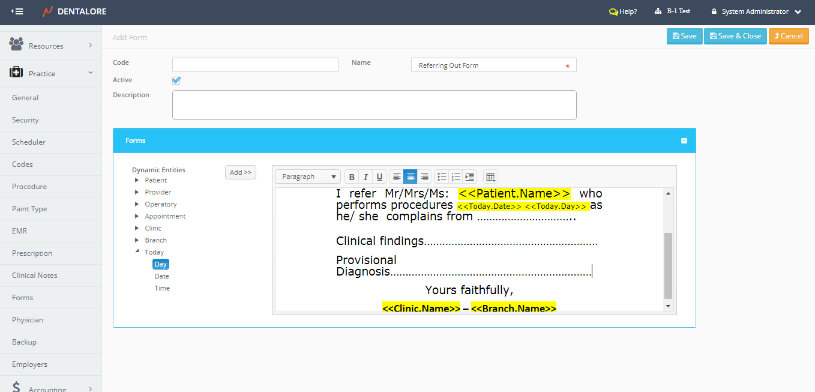The height and width of the screenshot is (392, 815).
Task: Insert a bulleted list
Action: point(442,177)
